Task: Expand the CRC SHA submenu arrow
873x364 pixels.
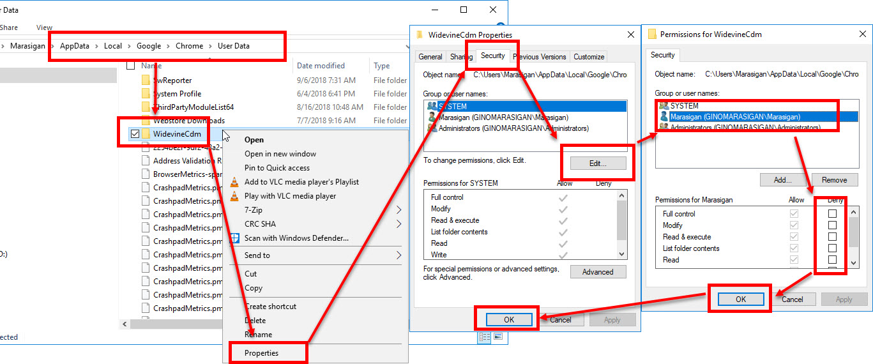Action: tap(400, 224)
